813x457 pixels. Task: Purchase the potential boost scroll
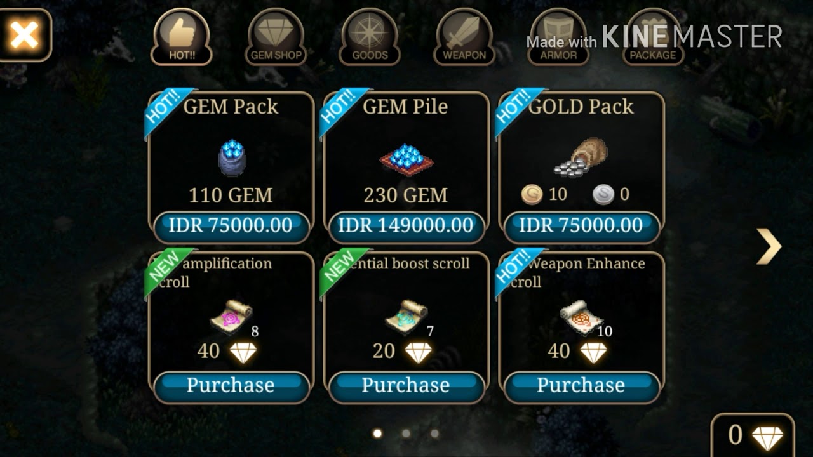point(406,386)
